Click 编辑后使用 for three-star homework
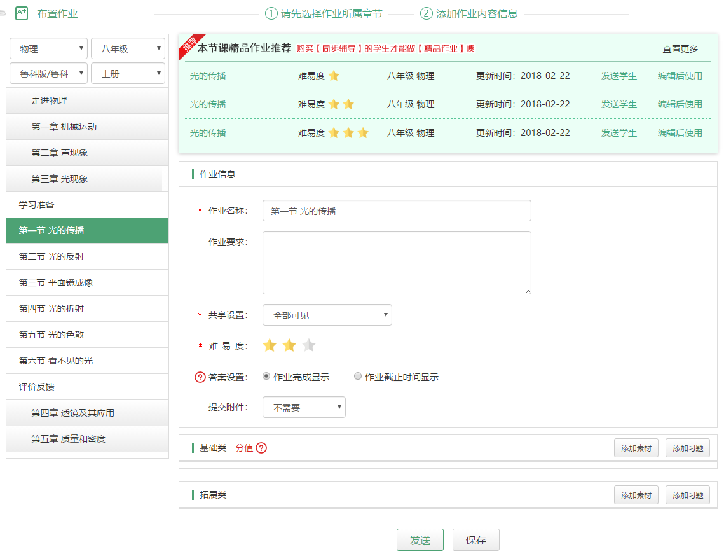This screenshot has height=554, width=724. [680, 132]
